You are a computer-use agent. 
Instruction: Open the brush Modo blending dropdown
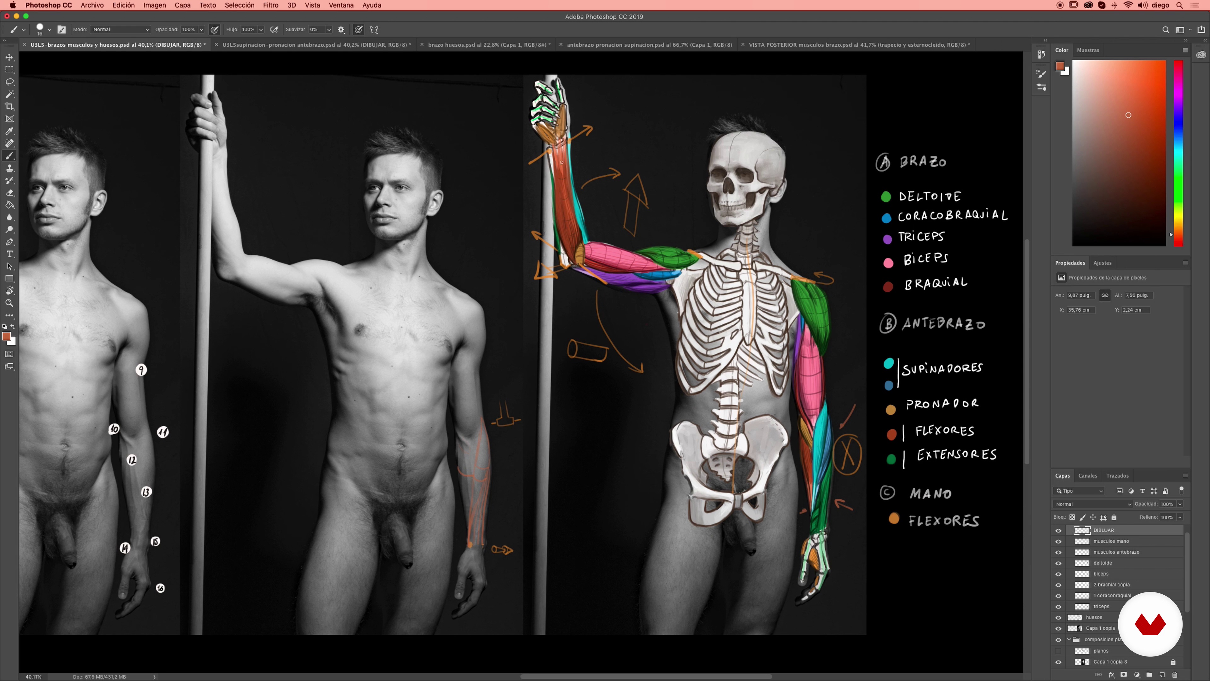[121, 30]
